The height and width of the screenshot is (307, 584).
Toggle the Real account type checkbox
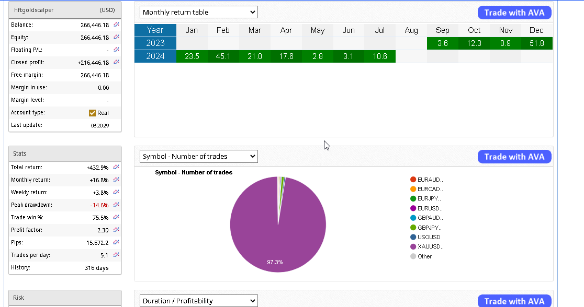tap(93, 113)
